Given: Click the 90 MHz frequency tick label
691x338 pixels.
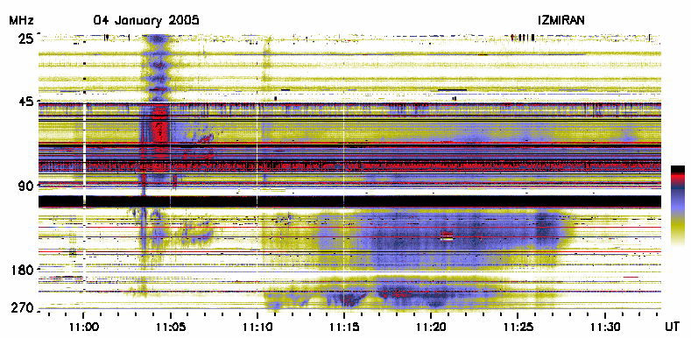Looking at the screenshot, I should pos(25,185).
